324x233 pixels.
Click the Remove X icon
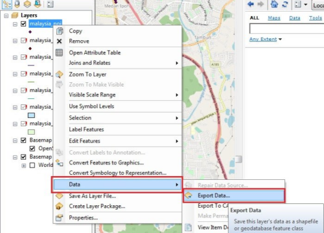tap(59, 41)
